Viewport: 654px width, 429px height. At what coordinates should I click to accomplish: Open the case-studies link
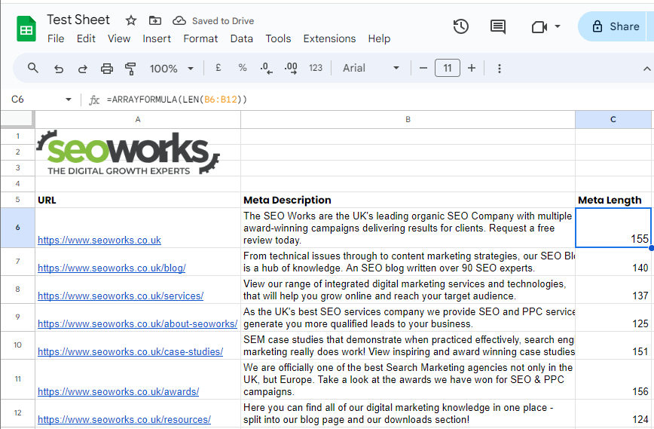point(130,352)
